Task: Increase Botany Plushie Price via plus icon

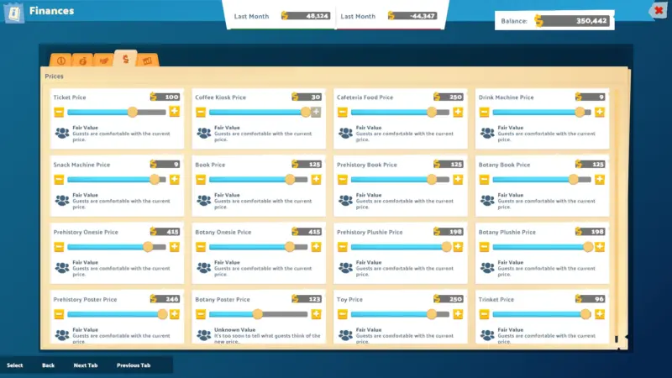Action: tap(600, 247)
